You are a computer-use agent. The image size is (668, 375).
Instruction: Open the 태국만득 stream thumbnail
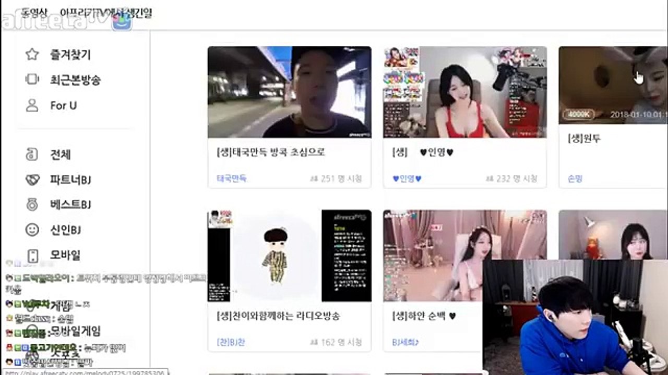tap(290, 92)
